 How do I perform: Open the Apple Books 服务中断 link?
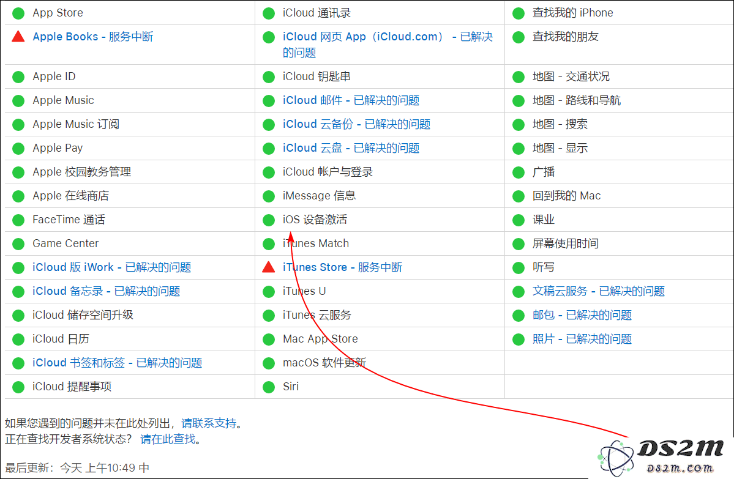[92, 37]
